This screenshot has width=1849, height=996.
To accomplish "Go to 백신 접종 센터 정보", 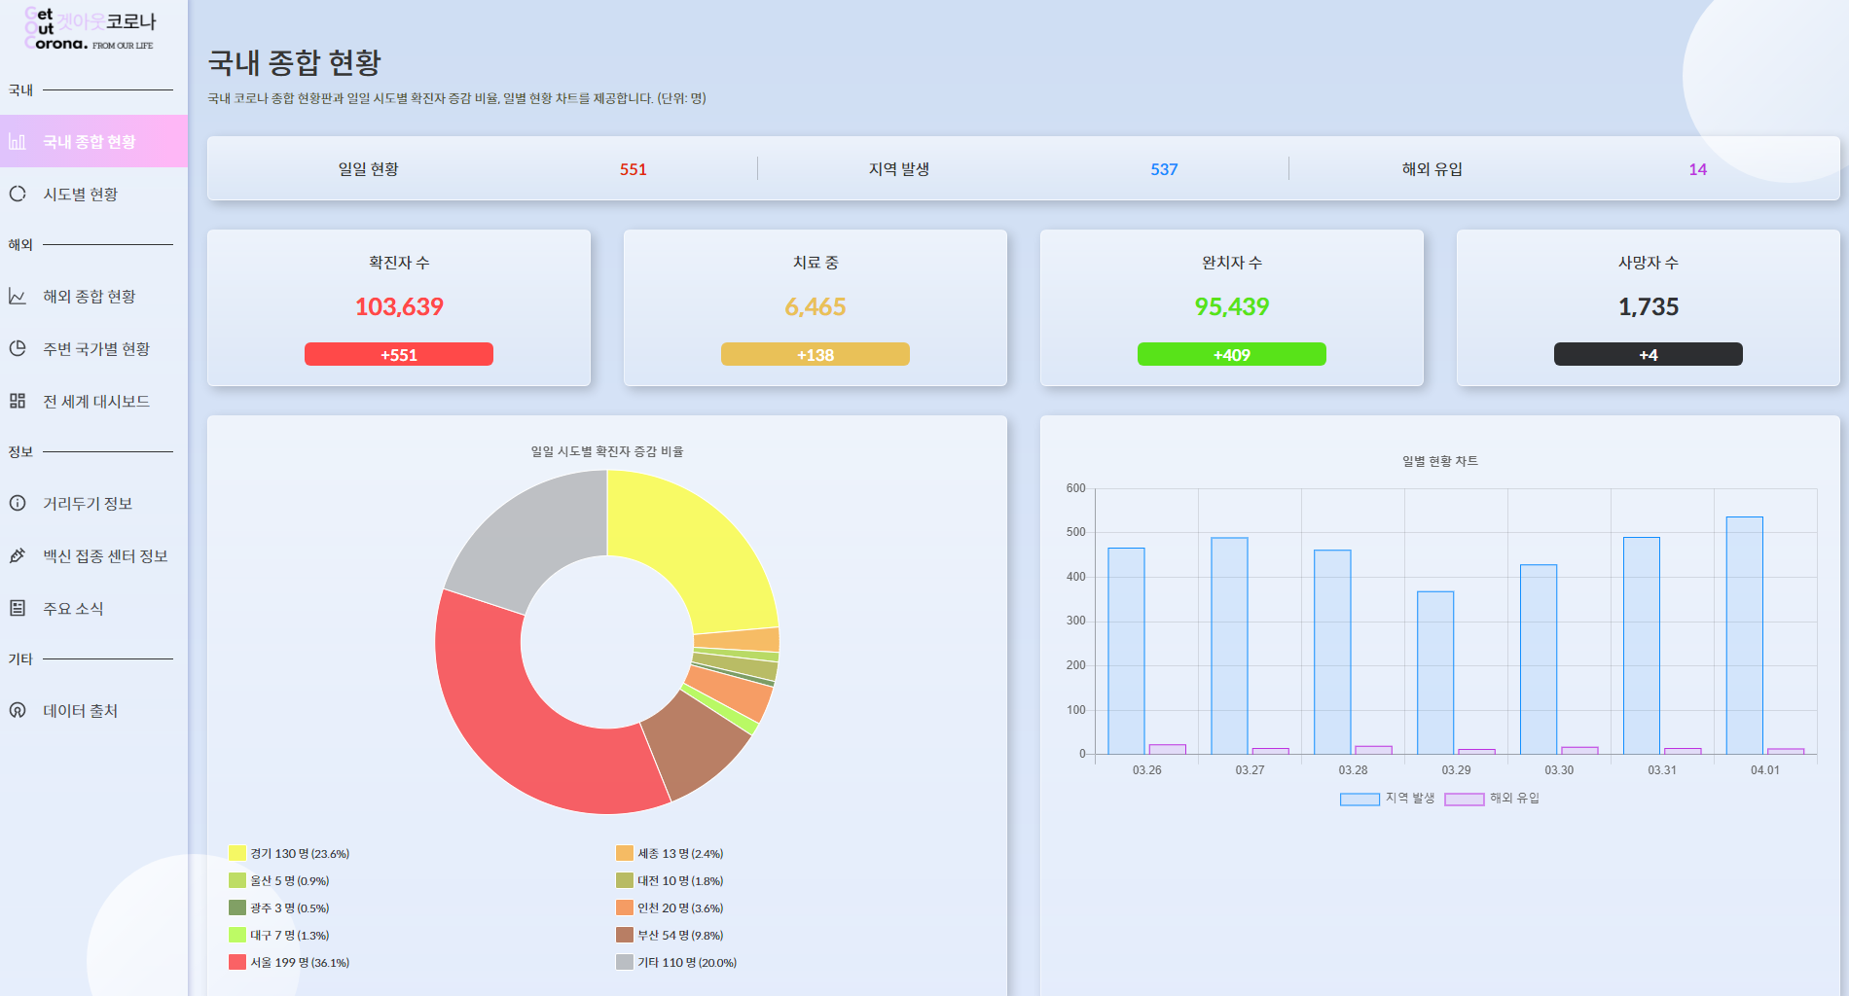I will (x=93, y=555).
